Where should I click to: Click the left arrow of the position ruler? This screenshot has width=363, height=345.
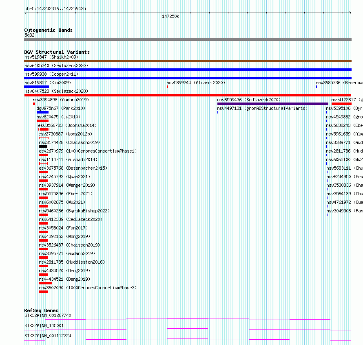point(25,13)
